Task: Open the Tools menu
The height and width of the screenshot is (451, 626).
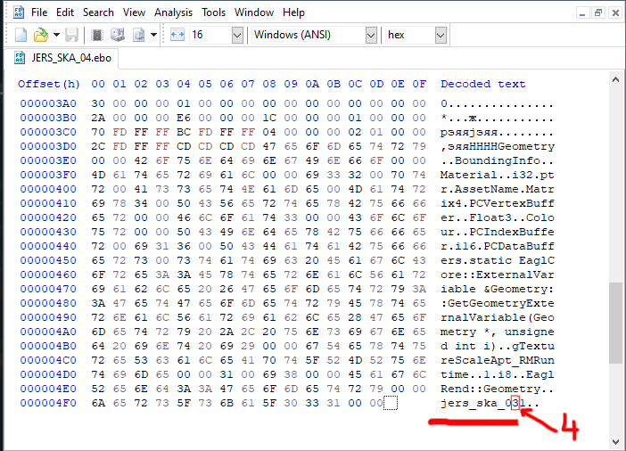Action: (x=213, y=12)
